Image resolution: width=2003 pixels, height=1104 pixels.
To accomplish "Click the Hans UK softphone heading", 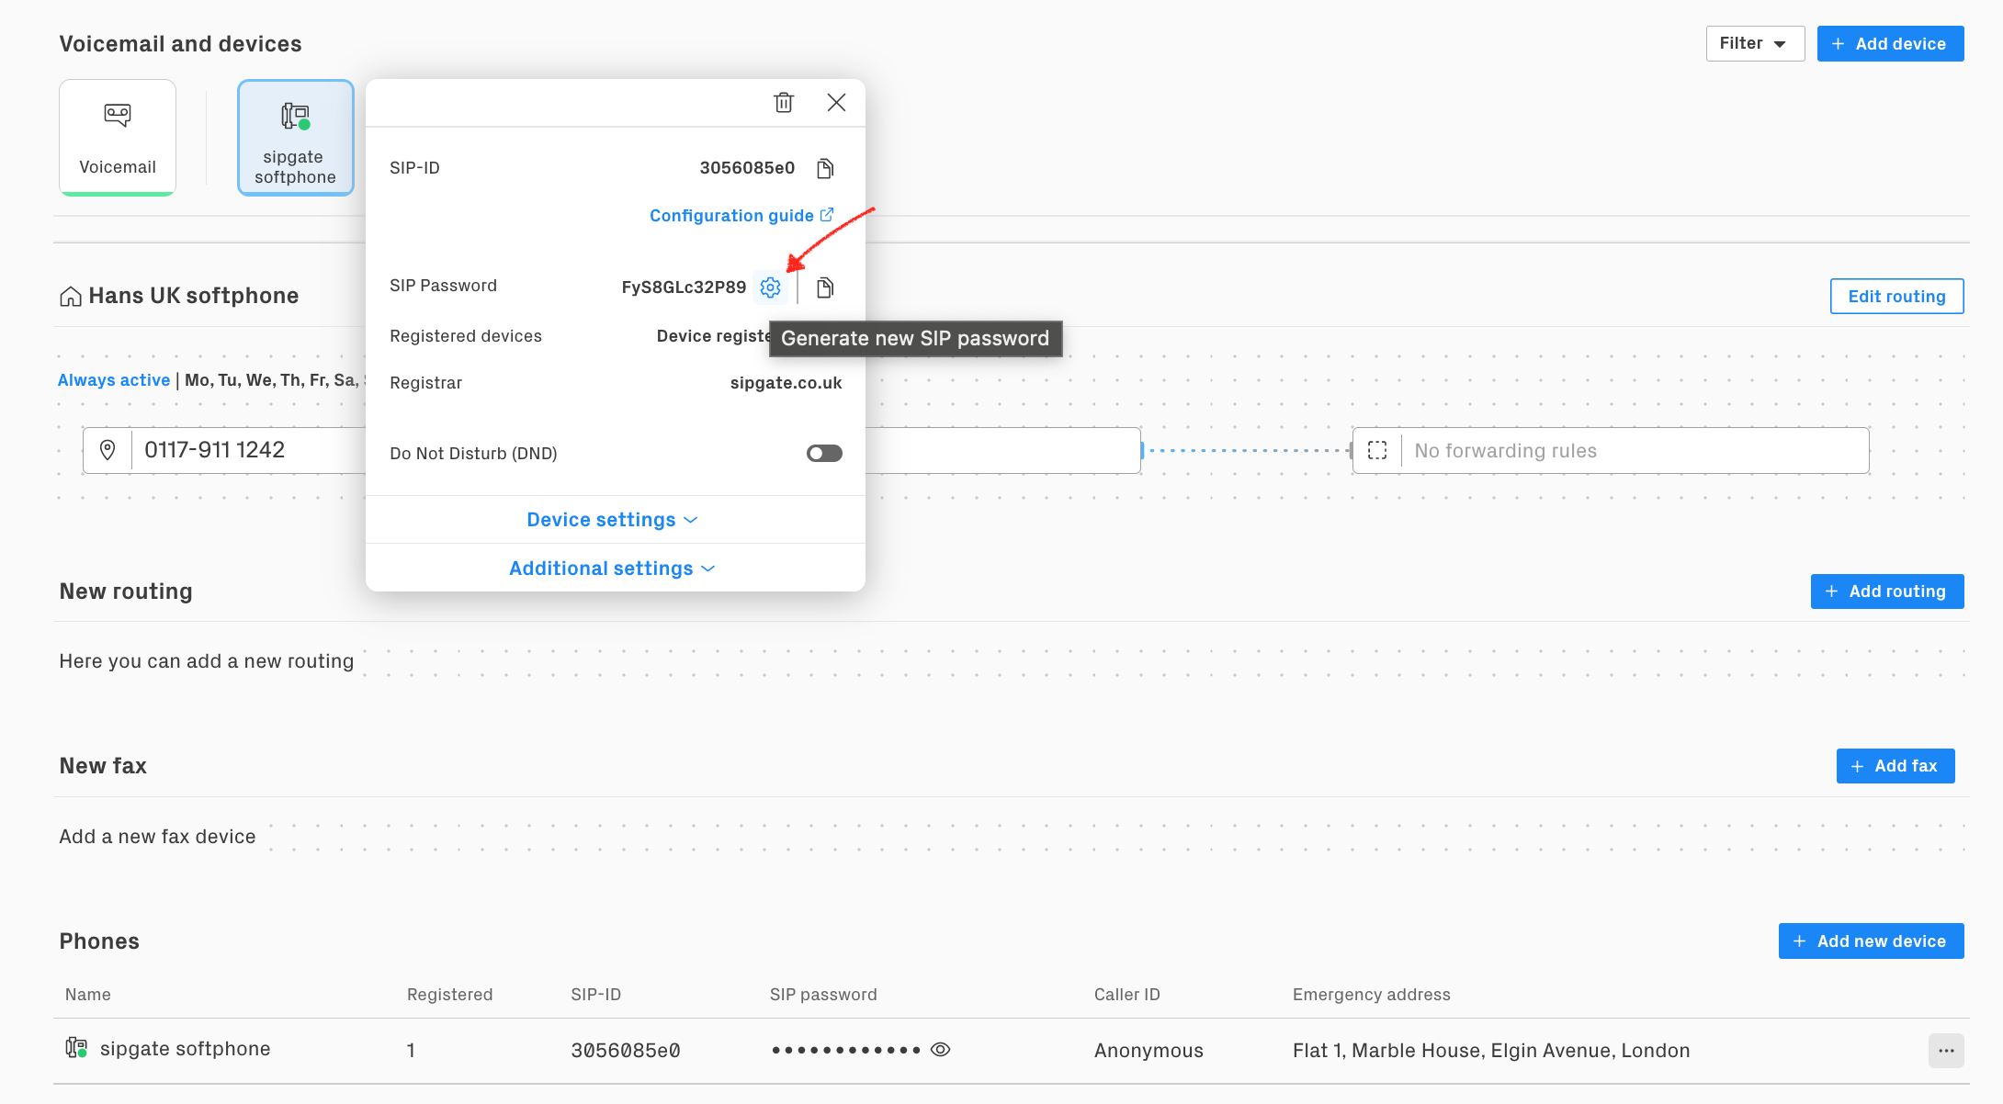I will [194, 296].
